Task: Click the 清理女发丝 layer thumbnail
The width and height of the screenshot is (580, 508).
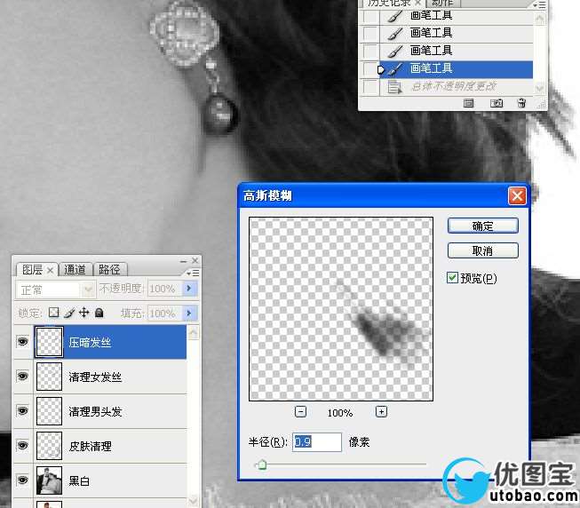Action: coord(49,377)
